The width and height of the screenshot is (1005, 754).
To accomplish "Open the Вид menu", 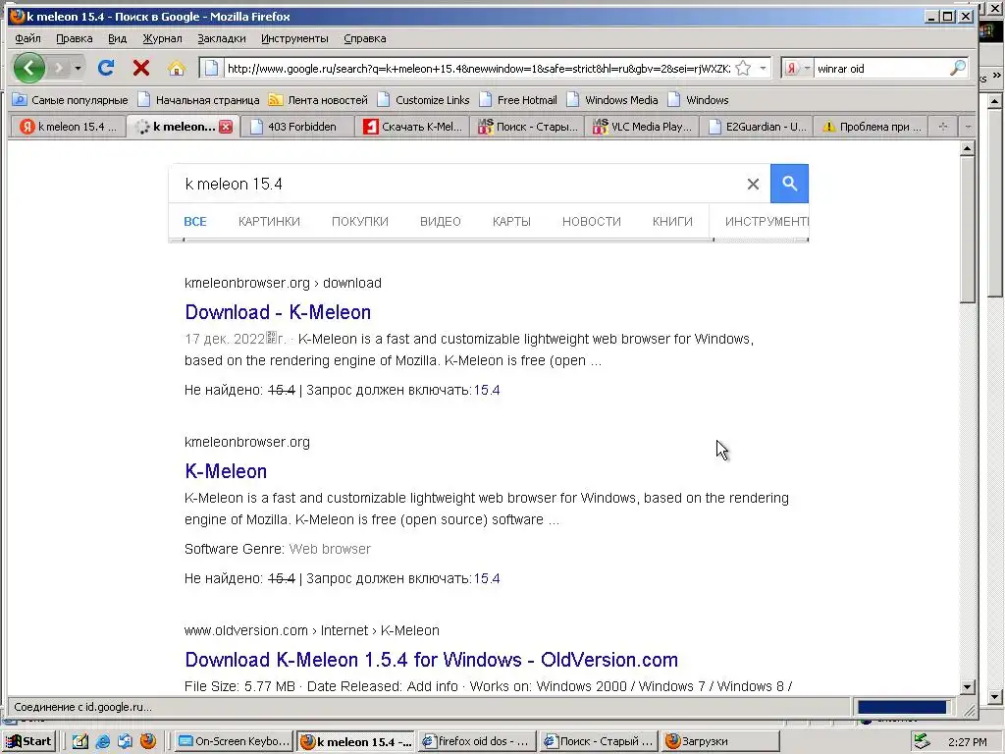I will (118, 38).
